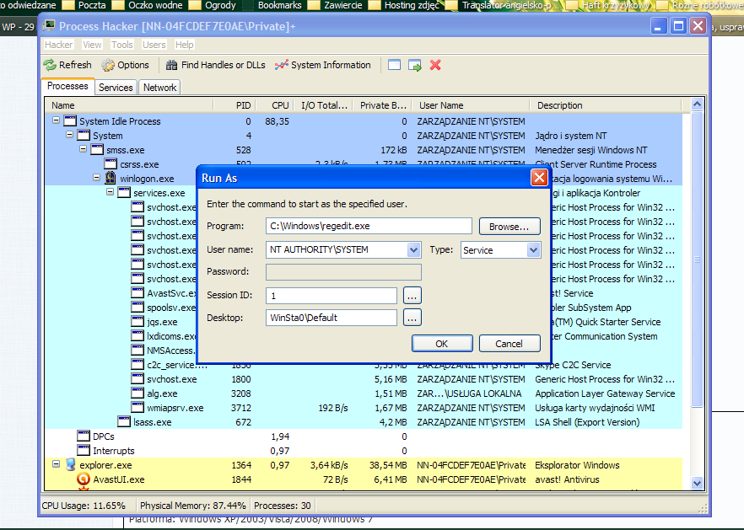
Task: Open System Information graph window
Action: pos(322,65)
